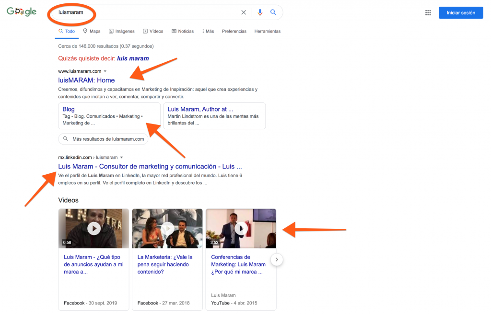Play the Conferencias de Marketing video
The height and width of the screenshot is (314, 491).
coord(241,228)
